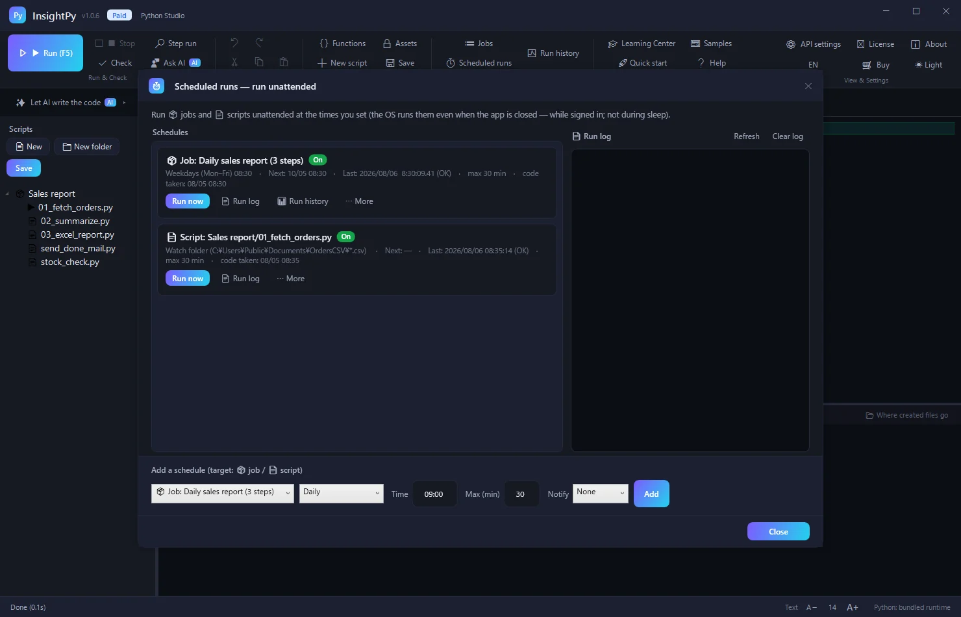This screenshot has height=617, width=961.
Task: Click the Run (F5) button
Action: 45,53
